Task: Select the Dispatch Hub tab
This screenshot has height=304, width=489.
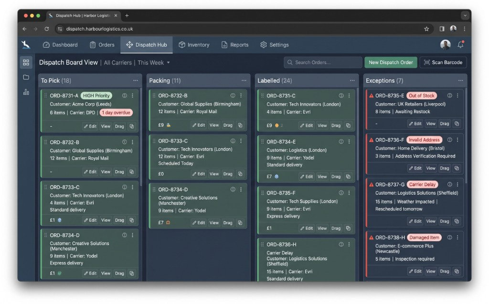Action: pyautogui.click(x=147, y=44)
